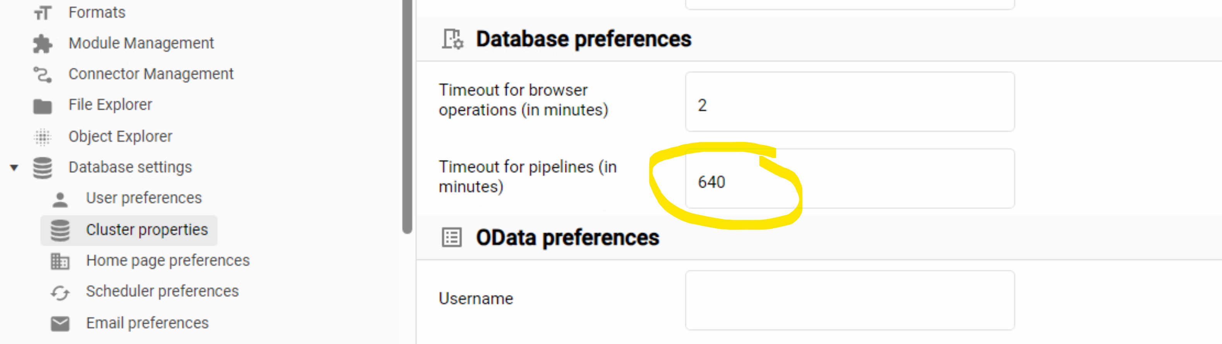Select Email preferences in sidebar

tap(147, 323)
